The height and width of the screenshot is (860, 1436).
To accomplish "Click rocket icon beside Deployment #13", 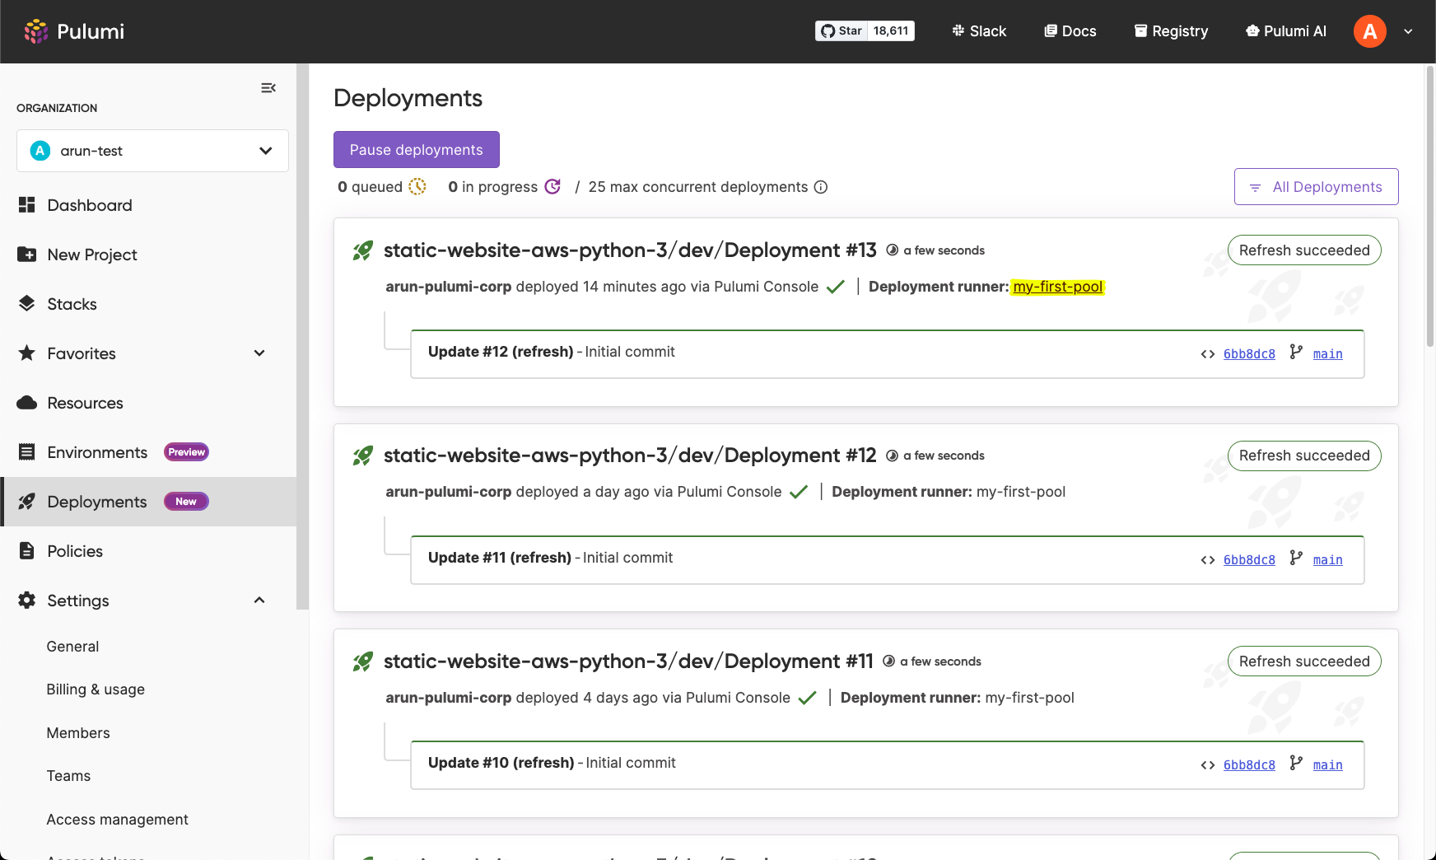I will (x=363, y=250).
